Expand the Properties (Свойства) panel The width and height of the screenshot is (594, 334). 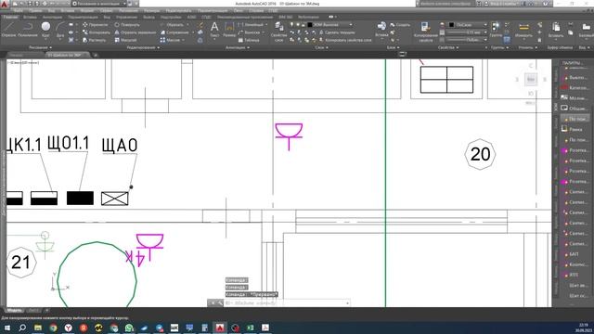click(x=447, y=47)
